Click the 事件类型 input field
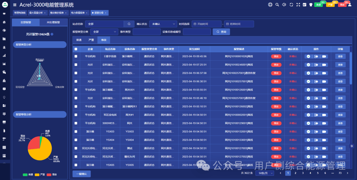This screenshot has height=180, width=357. pyautogui.click(x=147, y=32)
